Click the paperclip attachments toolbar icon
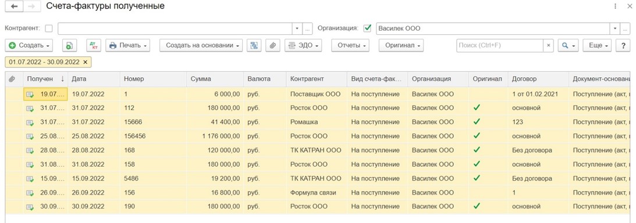This screenshot has height=223, width=636. pos(273,45)
